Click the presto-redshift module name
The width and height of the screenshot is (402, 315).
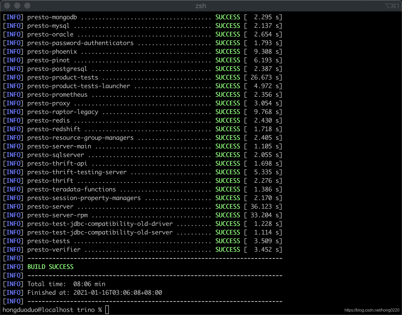point(54,129)
